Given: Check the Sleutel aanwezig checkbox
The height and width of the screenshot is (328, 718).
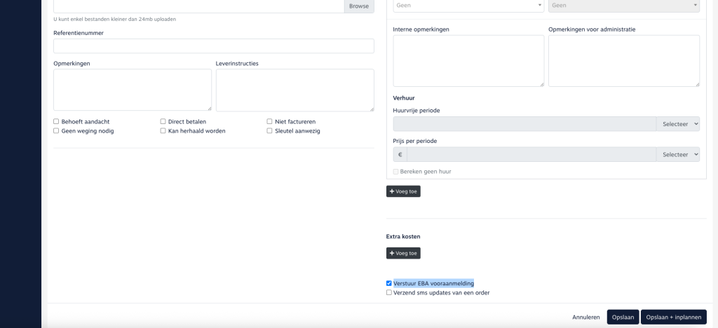Looking at the screenshot, I should (x=269, y=131).
